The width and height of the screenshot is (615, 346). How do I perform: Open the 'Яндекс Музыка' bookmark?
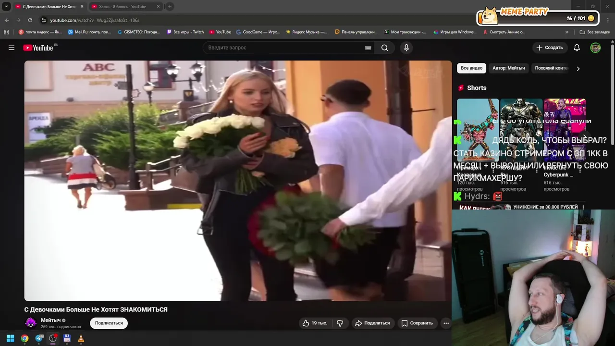pyautogui.click(x=307, y=32)
